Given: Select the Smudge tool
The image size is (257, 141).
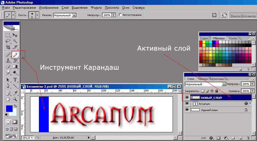Looking at the screenshot, I should click(8, 72).
